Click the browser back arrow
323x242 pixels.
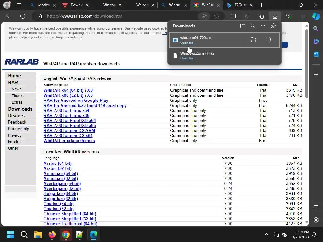[x=9, y=16]
